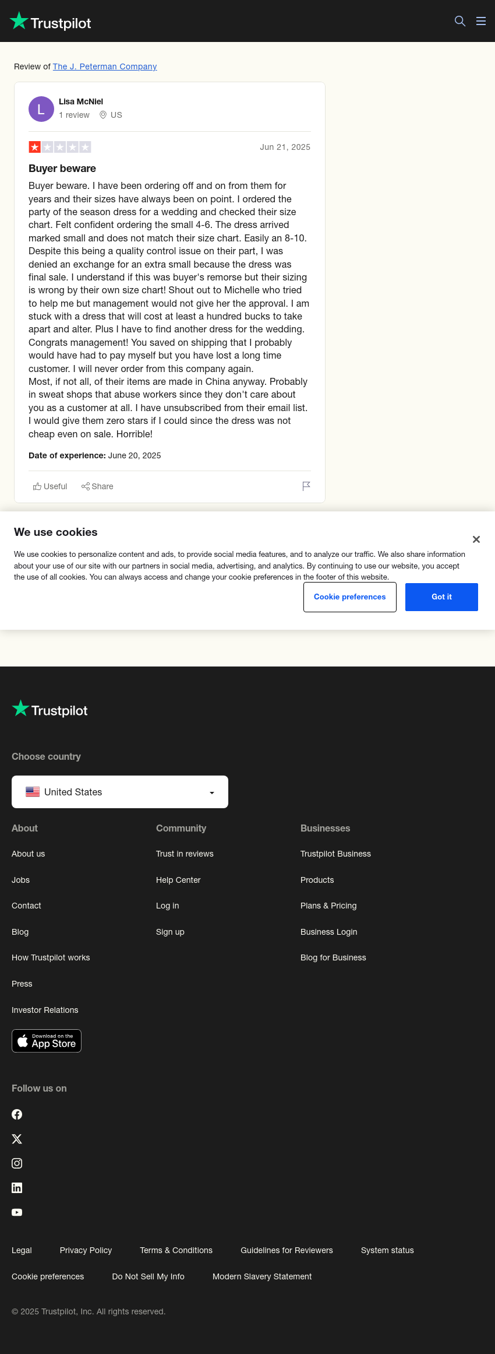Open Products footer link

point(317,880)
